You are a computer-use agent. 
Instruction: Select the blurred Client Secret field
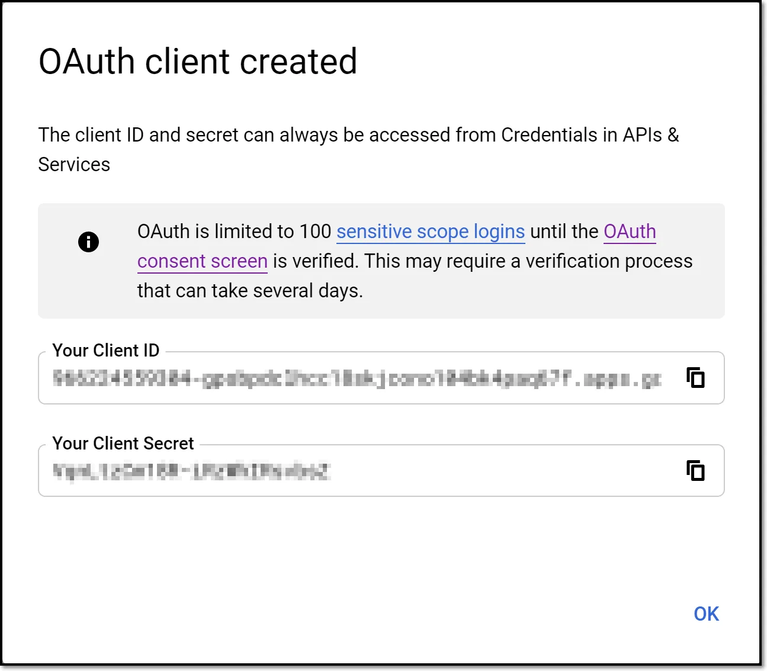pyautogui.click(x=381, y=471)
